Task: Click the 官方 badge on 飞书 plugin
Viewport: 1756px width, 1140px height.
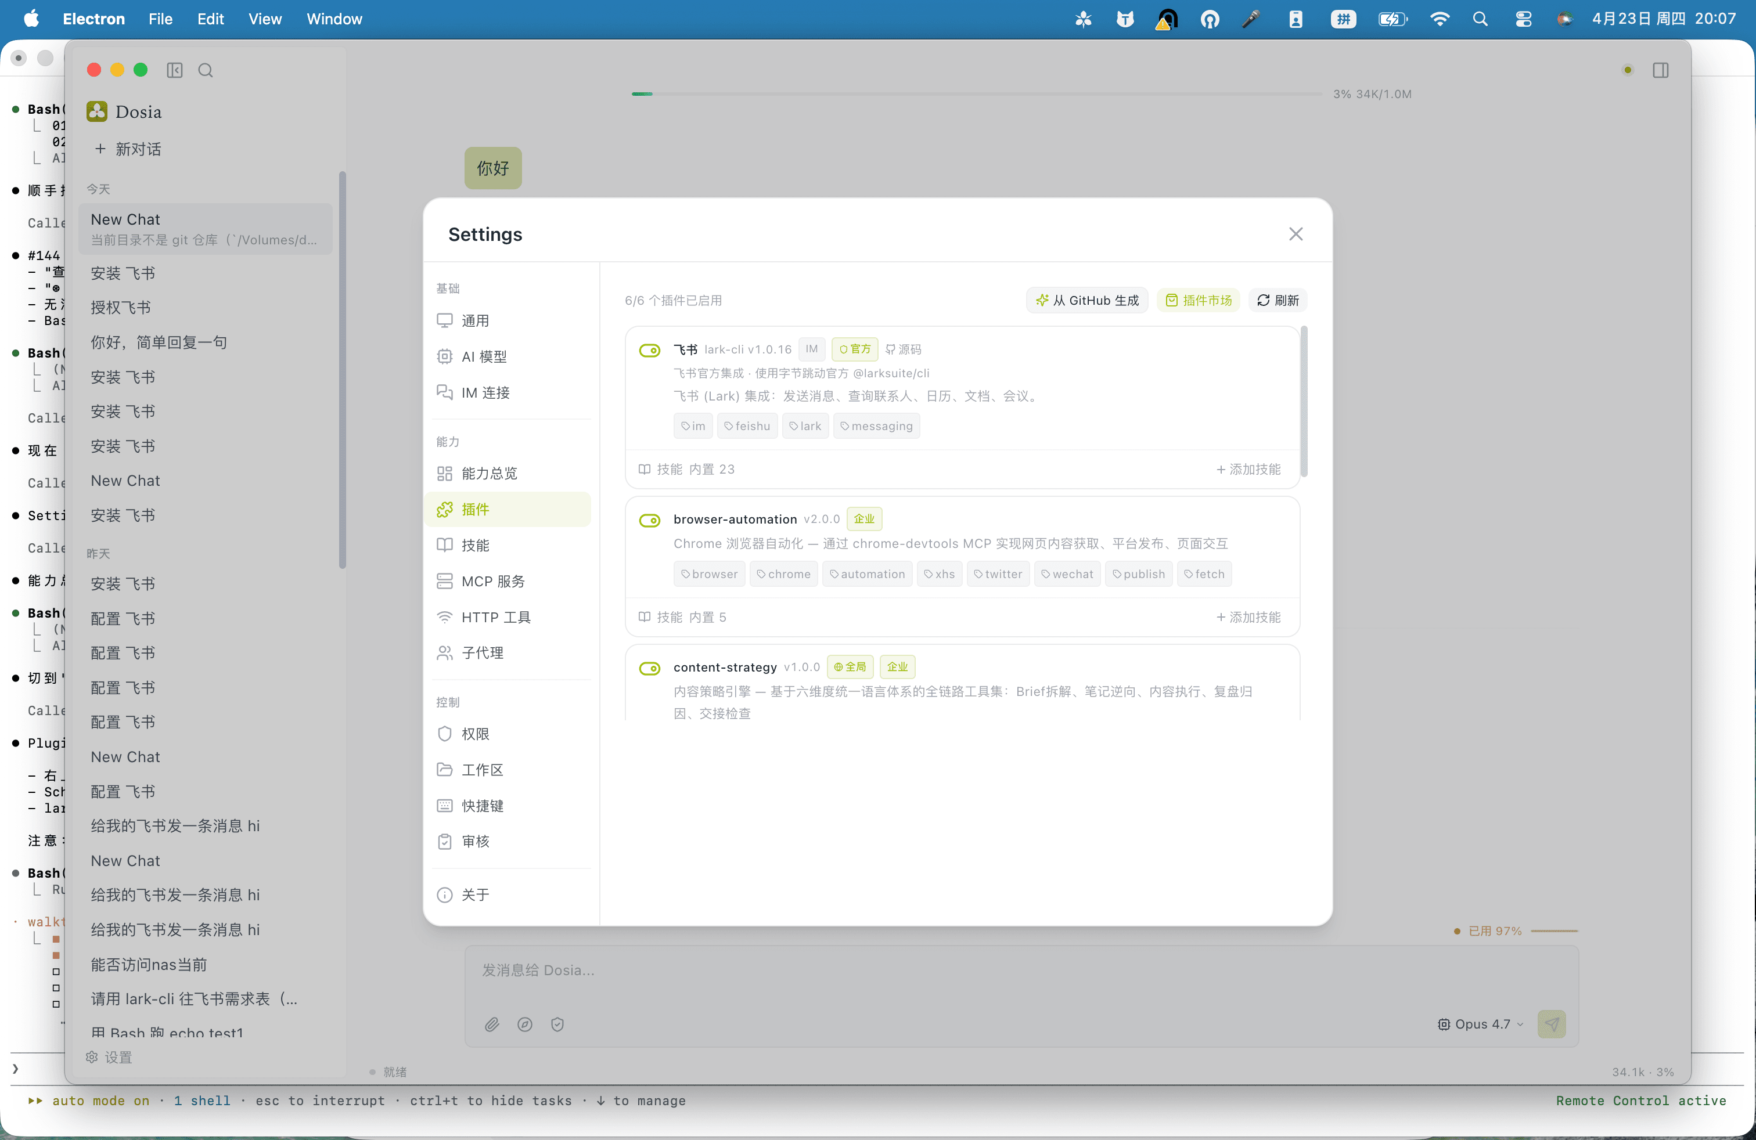Action: pos(854,349)
